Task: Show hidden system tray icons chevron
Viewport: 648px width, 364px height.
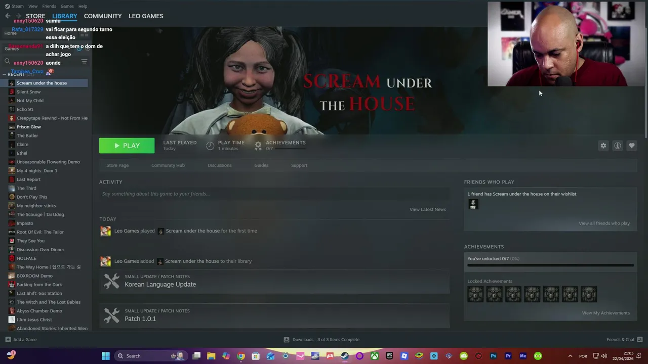Action: click(570, 356)
